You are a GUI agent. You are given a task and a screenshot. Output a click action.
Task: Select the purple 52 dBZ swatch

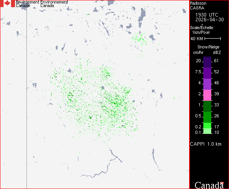point(207,73)
